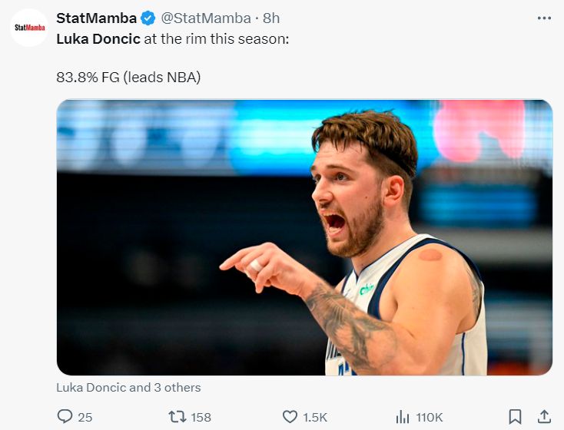Open the Luka Doncic photo
This screenshot has height=430, width=564.
click(x=304, y=237)
